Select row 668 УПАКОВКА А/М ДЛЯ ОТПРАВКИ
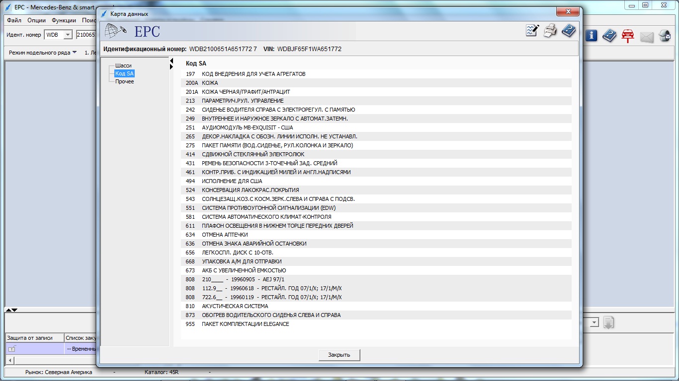Screen dimensions: 679x381 pos(376,261)
